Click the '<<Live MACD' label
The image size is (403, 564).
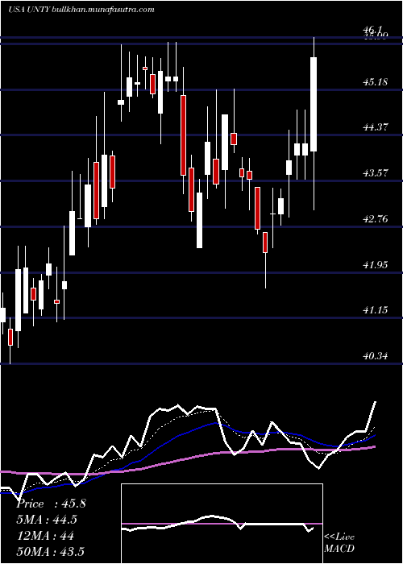[x=339, y=543]
